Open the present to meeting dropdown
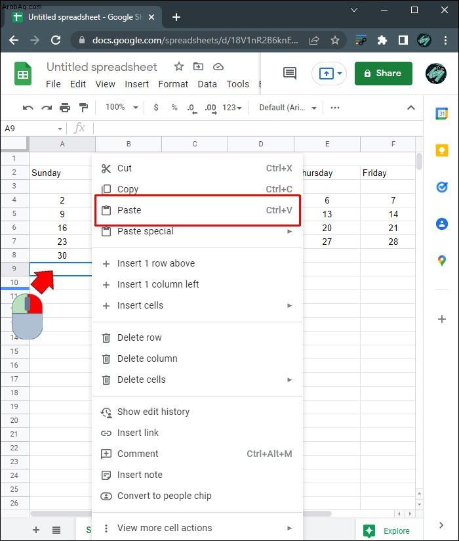Image resolution: width=459 pixels, height=541 pixels. click(340, 73)
